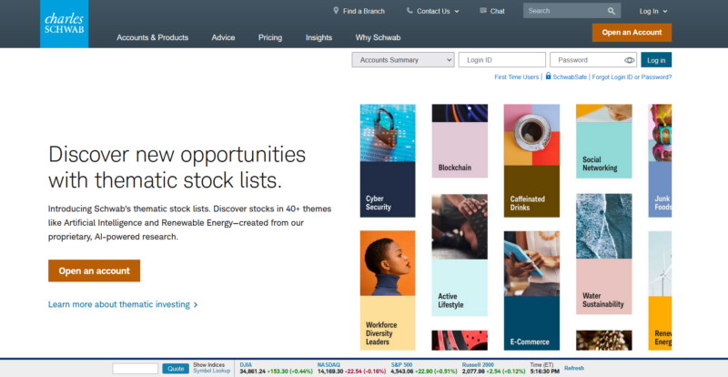Click the blue Log in button
This screenshot has height=377, width=728.
pos(656,60)
